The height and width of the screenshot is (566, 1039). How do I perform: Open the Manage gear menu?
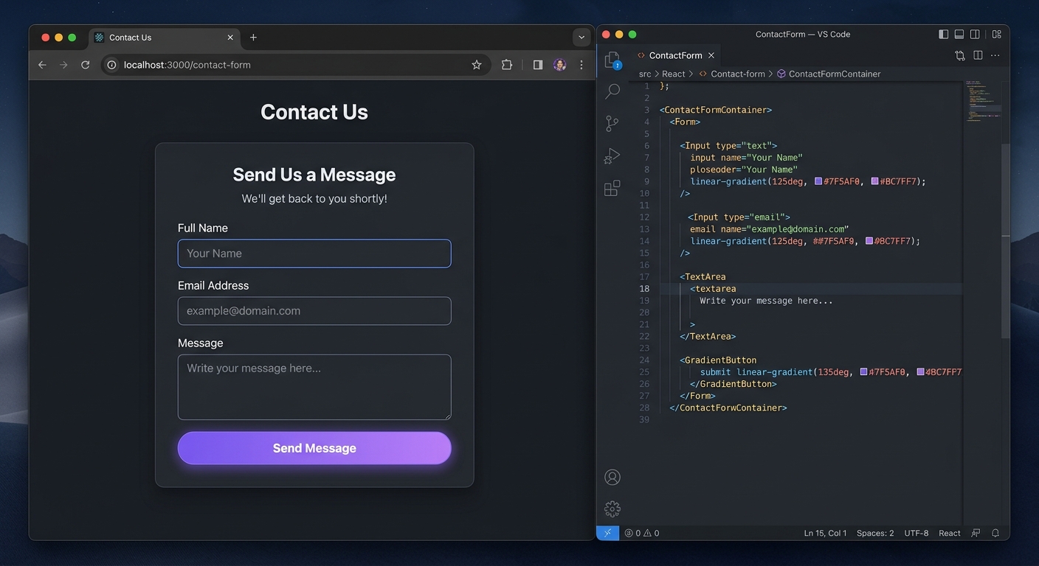coord(612,509)
